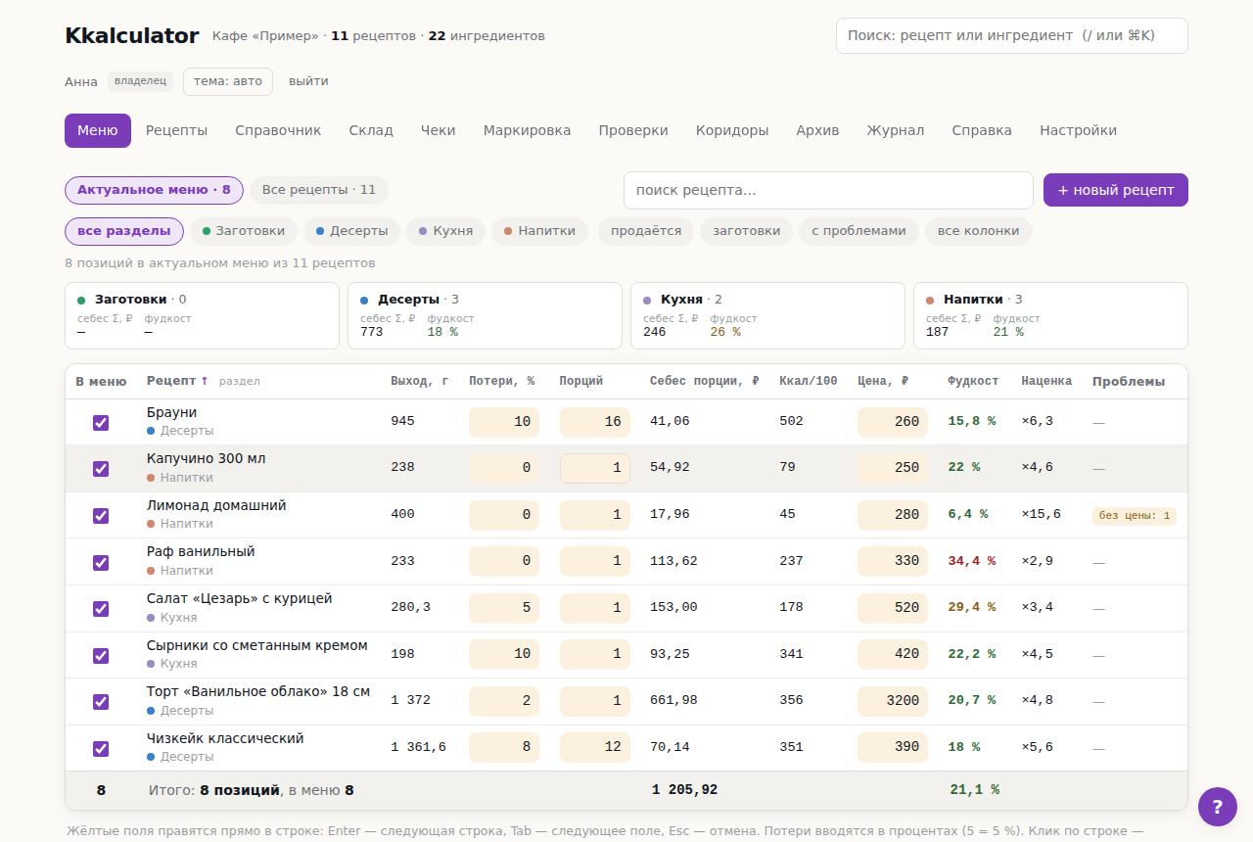Focus the global recipe or ingredient search
This screenshot has width=1253, height=842.
[1012, 35]
